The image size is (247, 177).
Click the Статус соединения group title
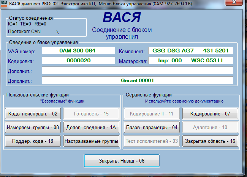[x=31, y=18]
